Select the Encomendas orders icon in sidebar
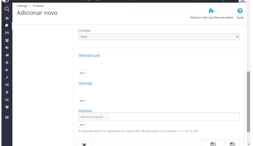This screenshot has height=146, width=253. 7,33
